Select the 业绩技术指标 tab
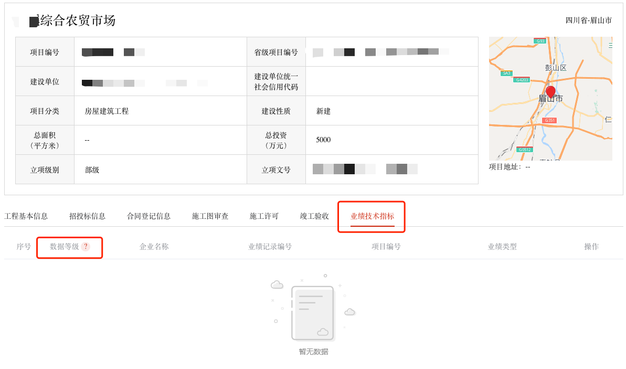 [x=372, y=216]
